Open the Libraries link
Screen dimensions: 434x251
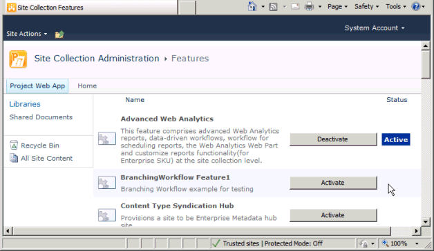coord(25,104)
